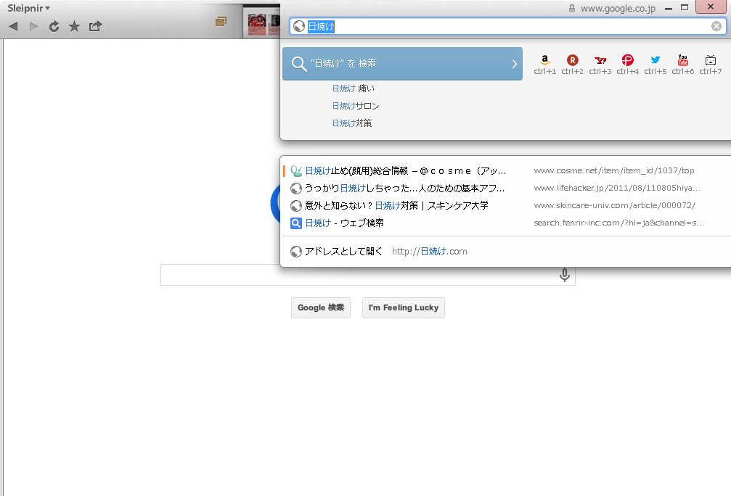Image resolution: width=731 pixels, height=496 pixels.
Task: Go back with the back arrow
Action: (13, 27)
